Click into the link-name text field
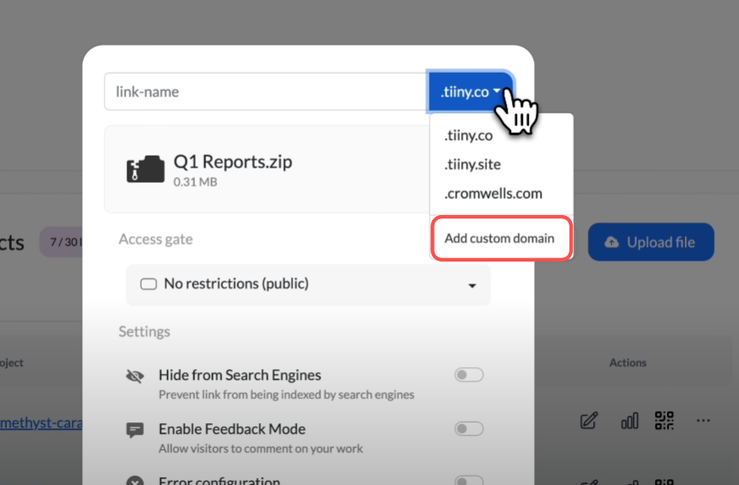Image resolution: width=739 pixels, height=485 pixels. (265, 91)
